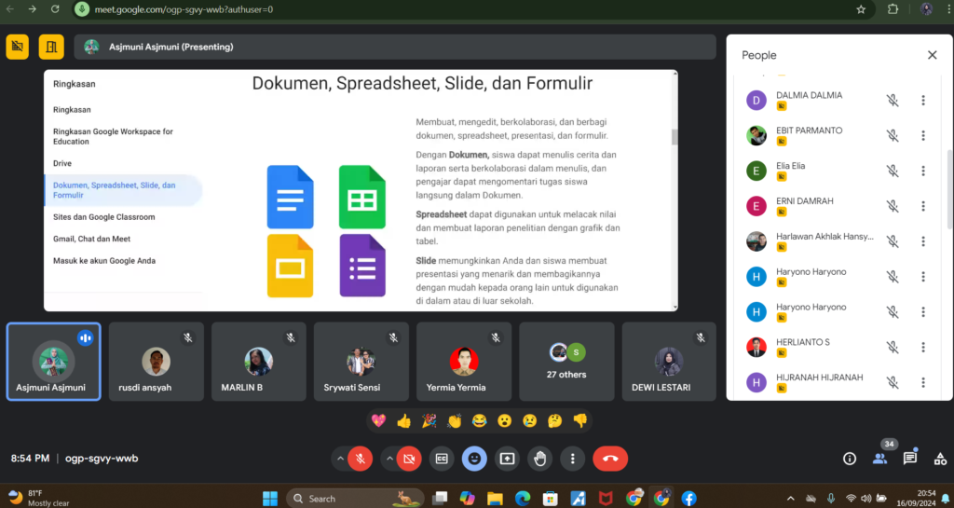The width and height of the screenshot is (954, 508).
Task: Click the yellow door extension button
Action: coord(51,47)
